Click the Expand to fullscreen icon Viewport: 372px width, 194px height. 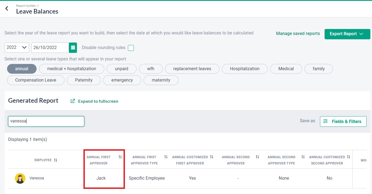click(x=73, y=101)
